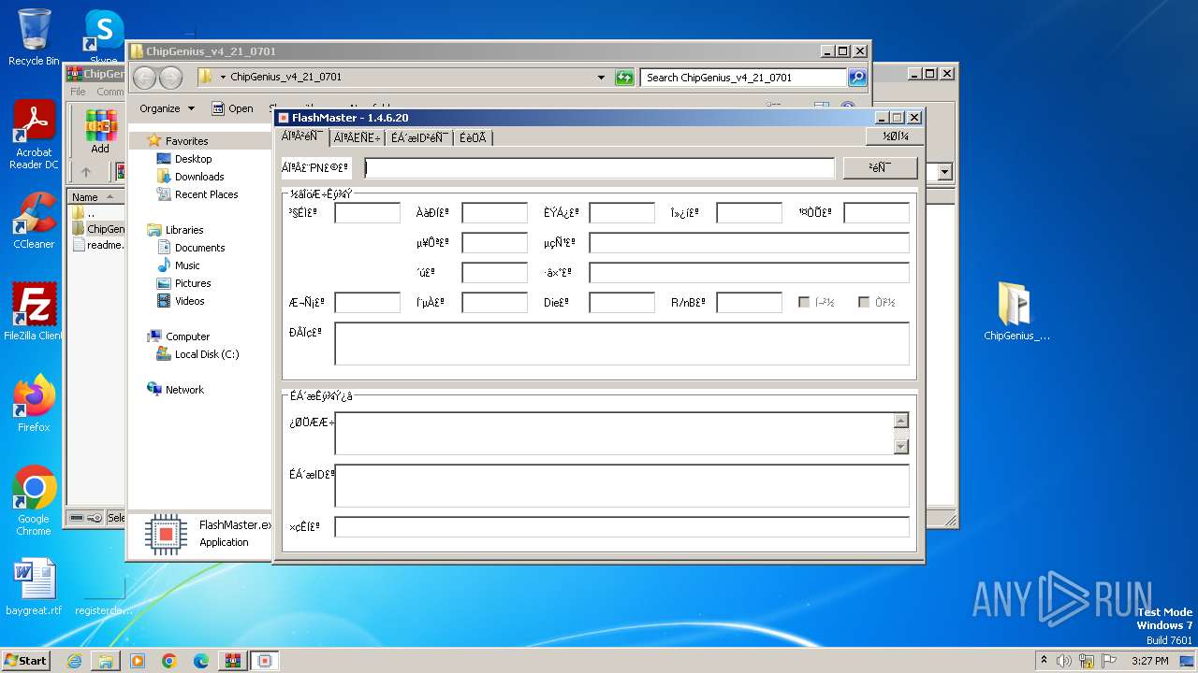Image resolution: width=1198 pixels, height=673 pixels.
Task: Open File Explorer taskbar button
Action: (106, 661)
